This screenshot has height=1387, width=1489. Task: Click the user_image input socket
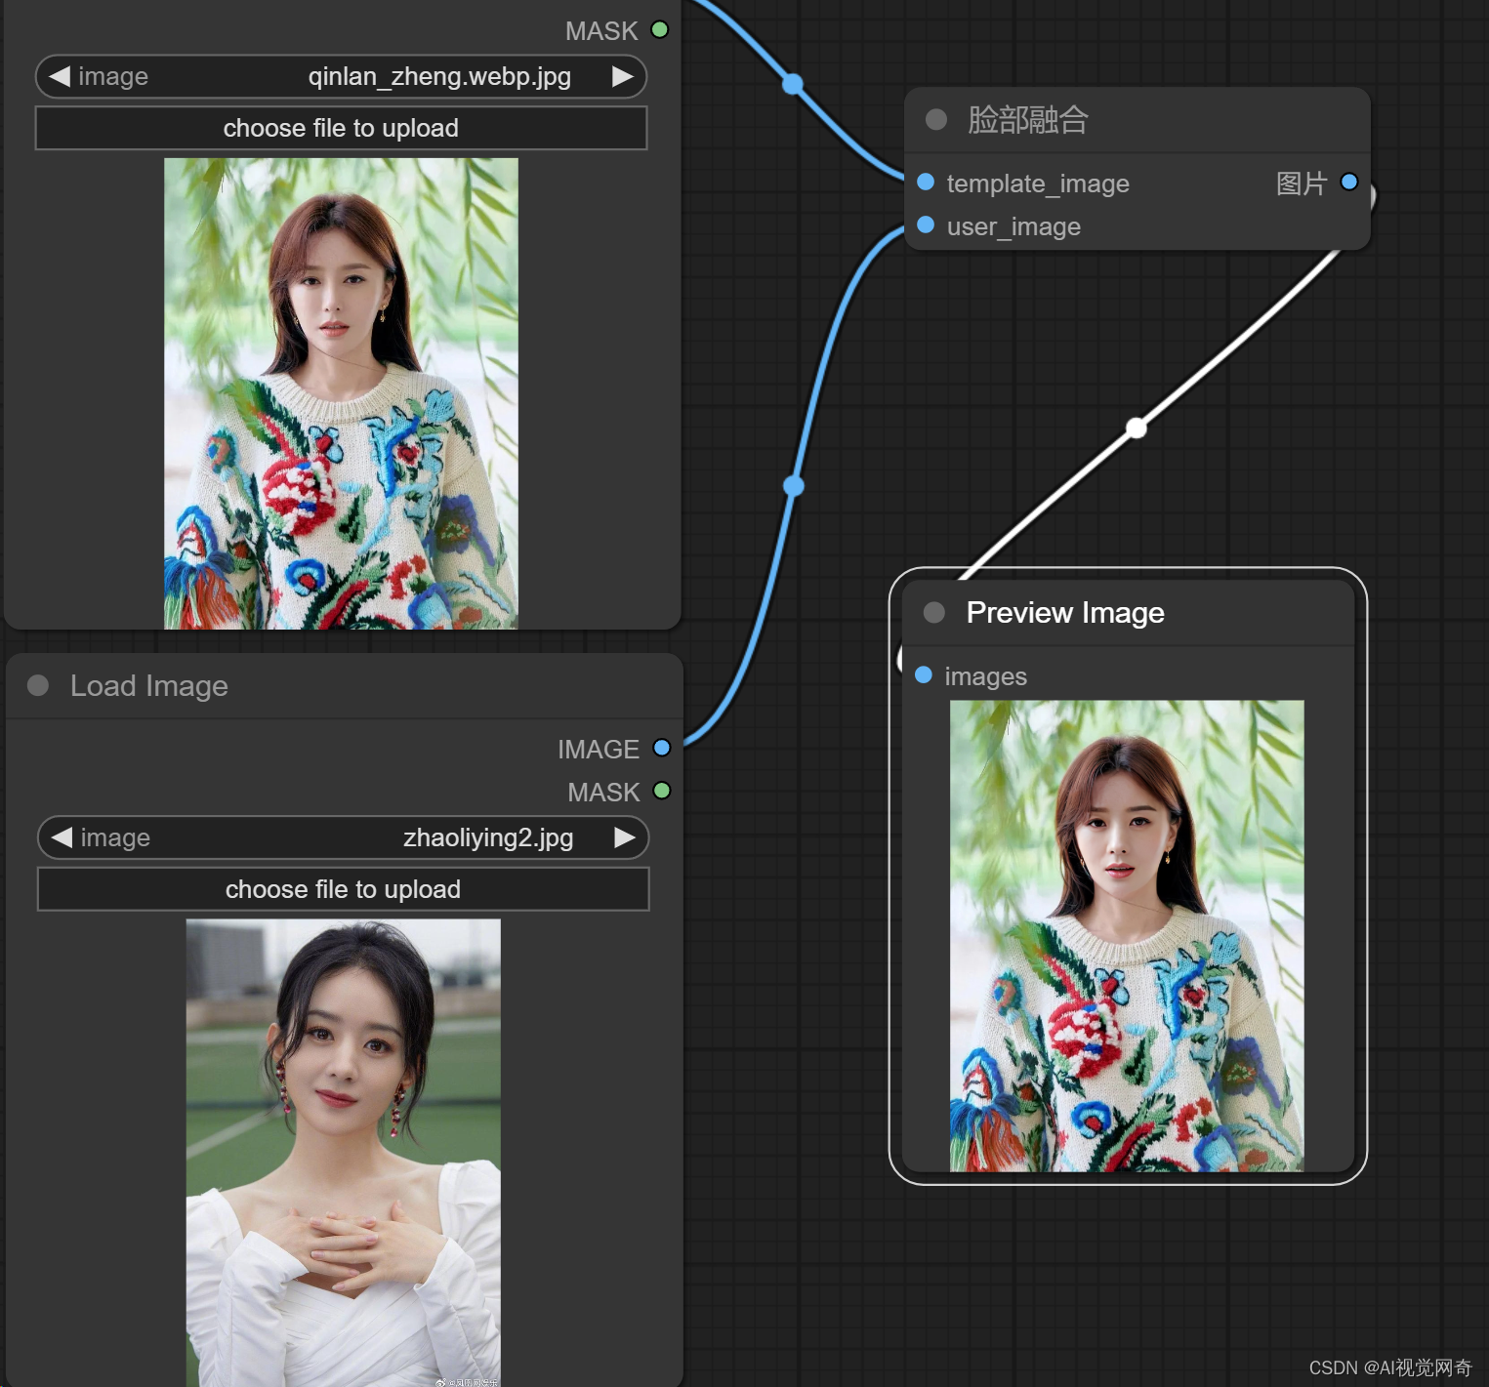point(926,224)
